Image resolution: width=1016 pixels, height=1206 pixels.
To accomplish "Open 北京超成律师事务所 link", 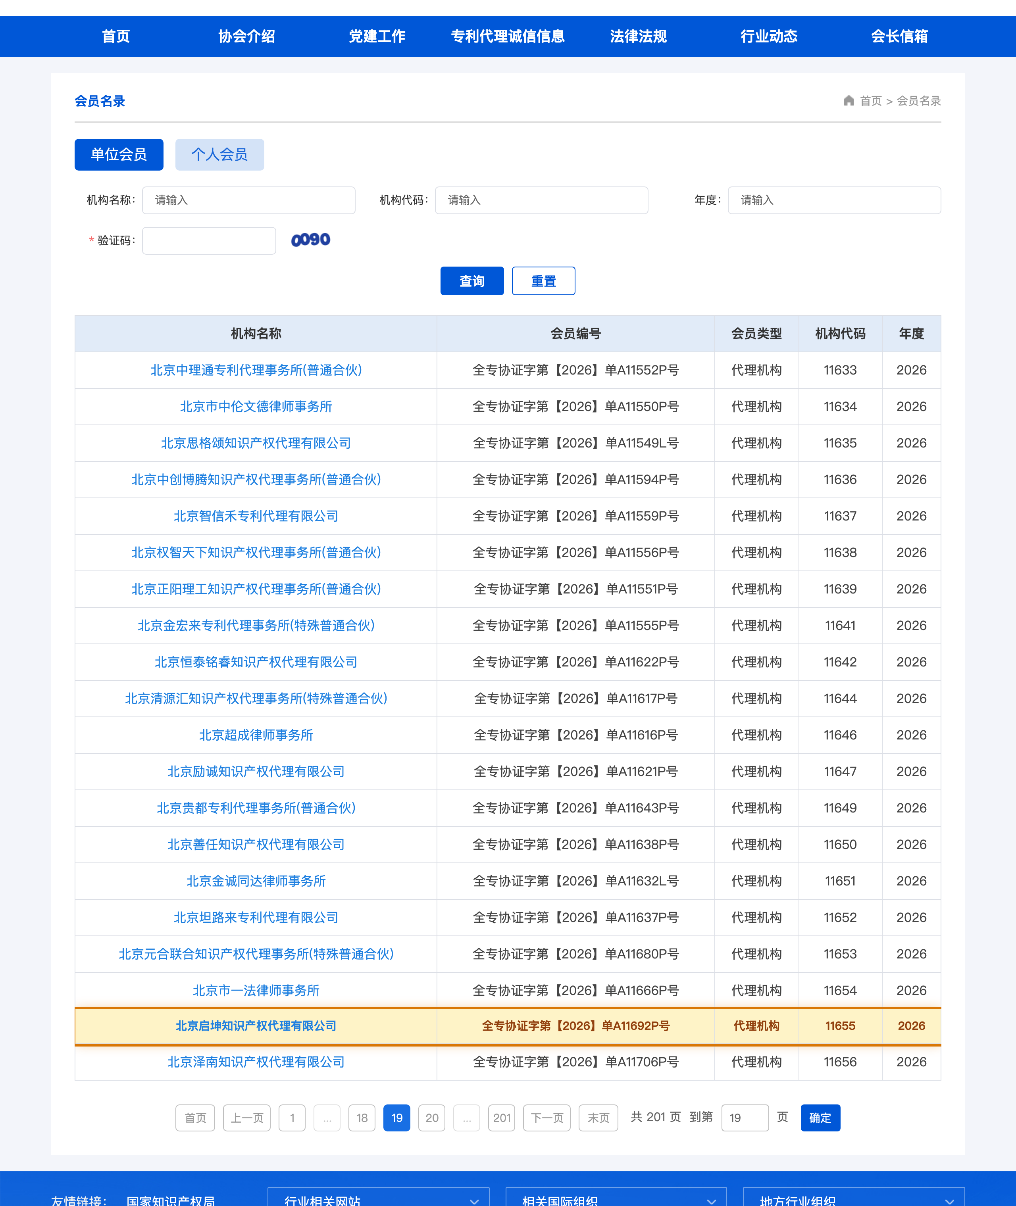I will coord(256,735).
